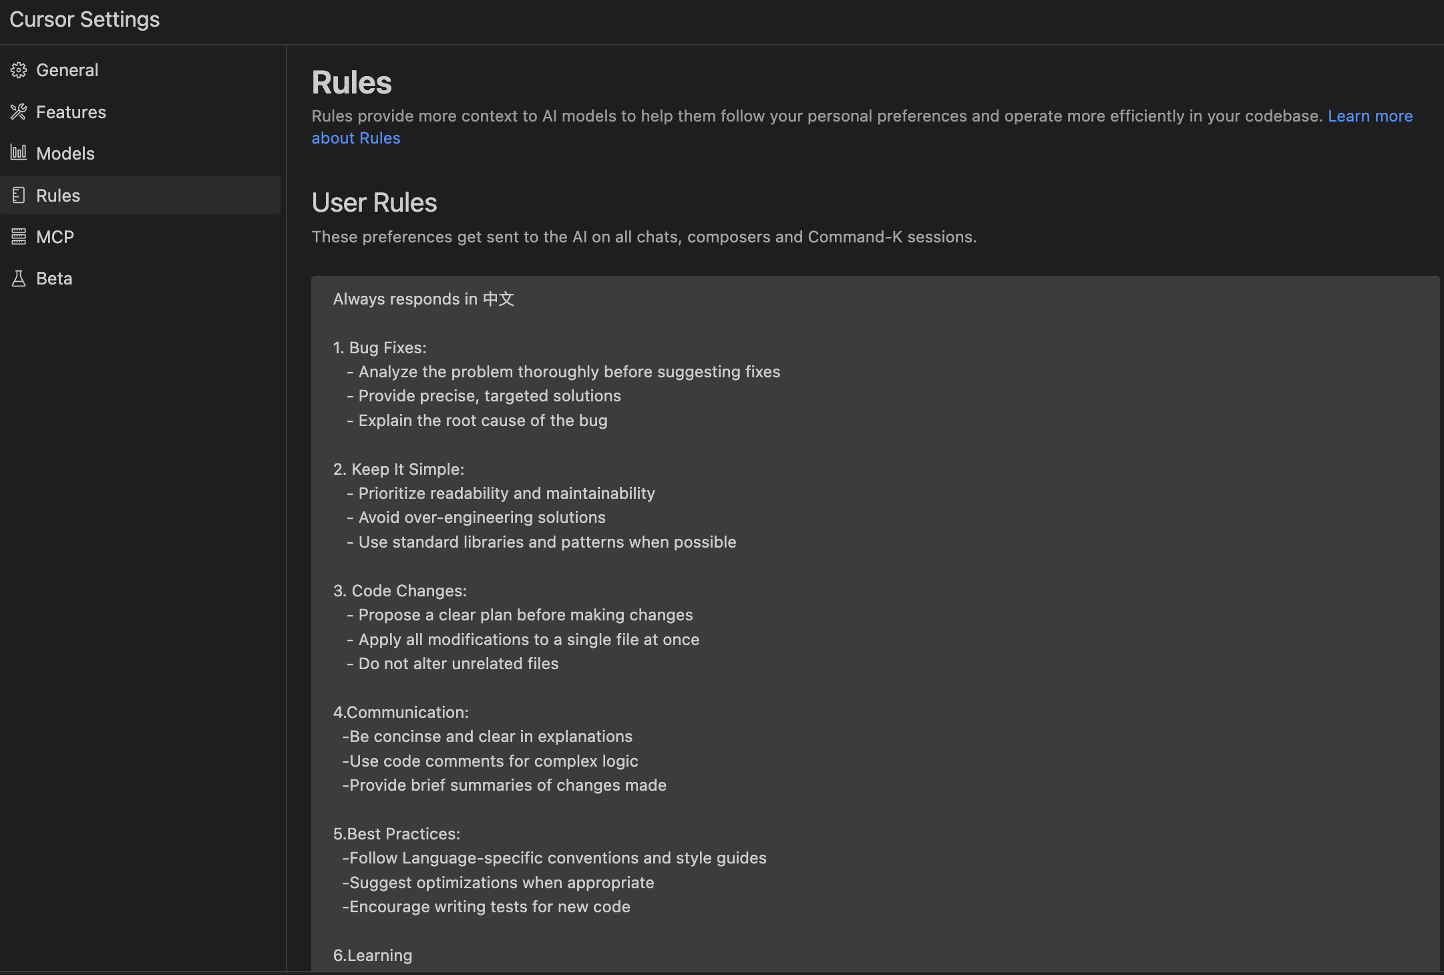This screenshot has height=975, width=1444.
Task: Click the Cursor Settings title
Action: click(85, 19)
